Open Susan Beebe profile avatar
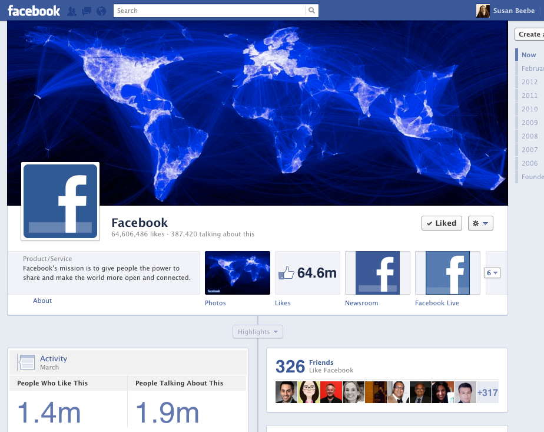 (483, 11)
